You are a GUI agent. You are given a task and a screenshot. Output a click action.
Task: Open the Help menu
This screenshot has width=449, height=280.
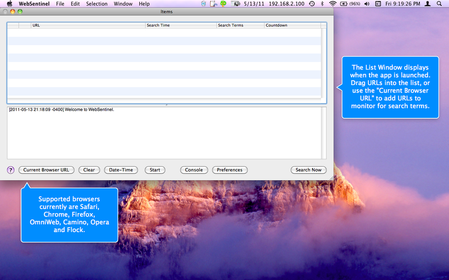144,4
